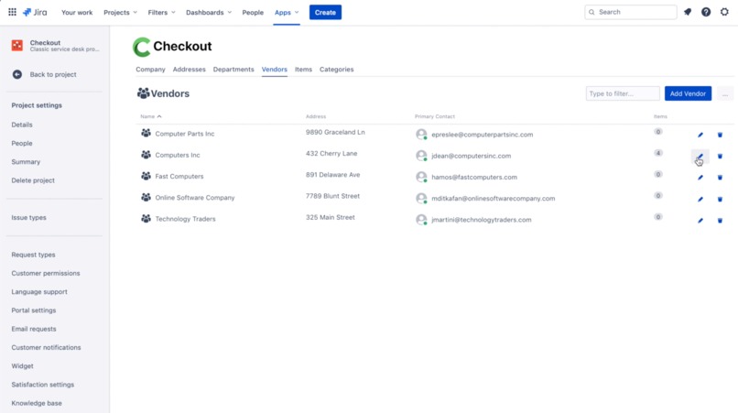Image resolution: width=738 pixels, height=413 pixels.
Task: Open Your work in the top nav
Action: click(x=77, y=12)
